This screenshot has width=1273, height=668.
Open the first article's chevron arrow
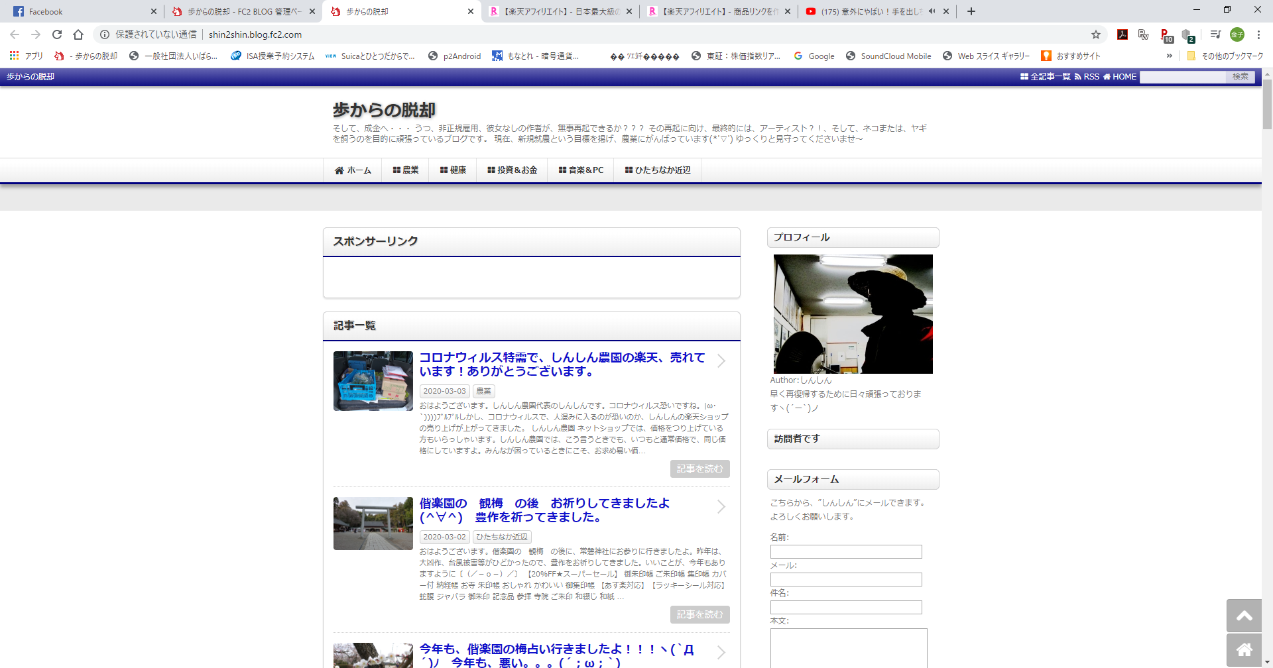tap(721, 361)
